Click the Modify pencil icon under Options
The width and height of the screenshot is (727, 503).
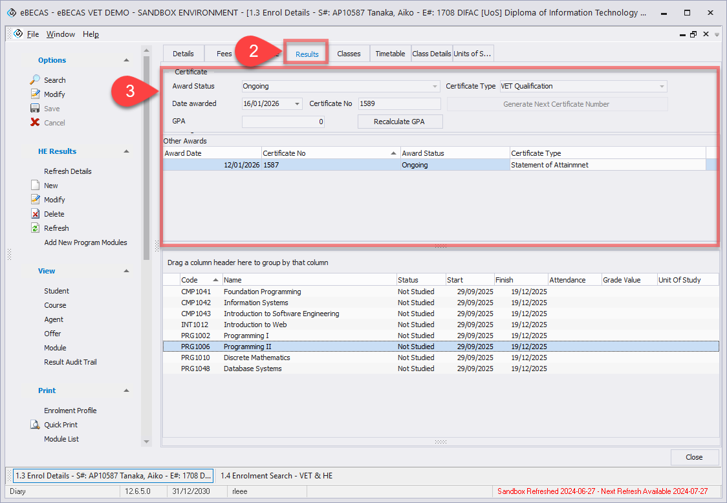(x=36, y=94)
